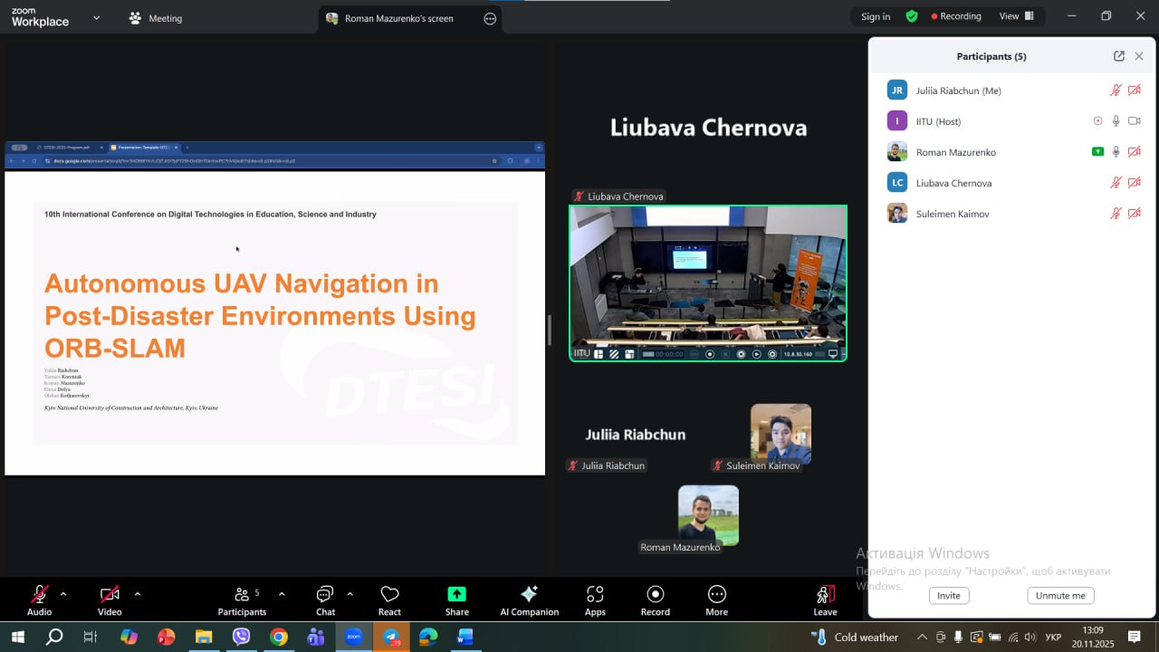Pop out the Participants panel
Image resolution: width=1159 pixels, height=652 pixels.
tap(1119, 56)
